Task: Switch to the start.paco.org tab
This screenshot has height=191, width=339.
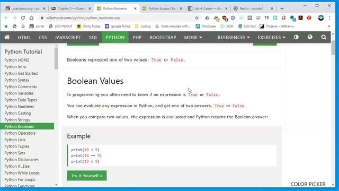Action: (x=25, y=8)
